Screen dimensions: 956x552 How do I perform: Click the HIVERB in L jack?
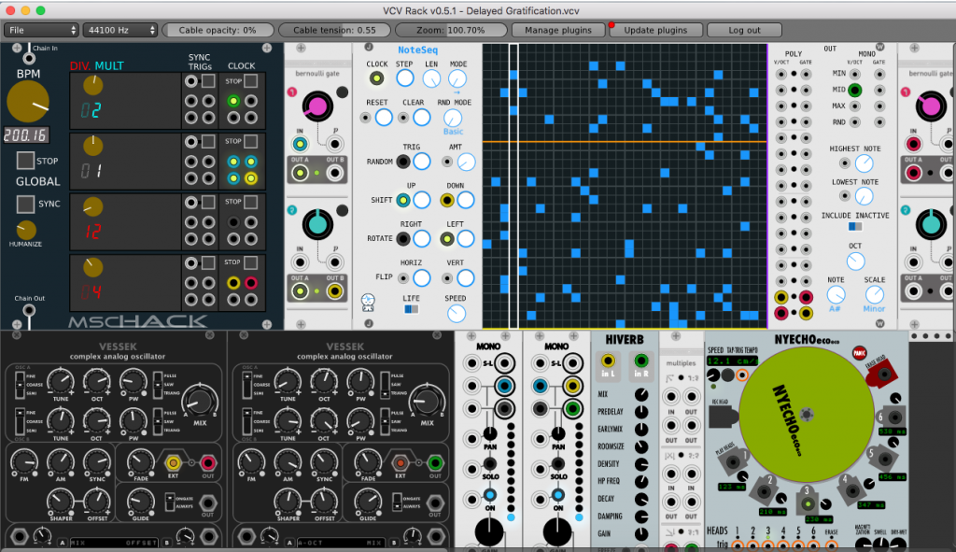(x=608, y=361)
